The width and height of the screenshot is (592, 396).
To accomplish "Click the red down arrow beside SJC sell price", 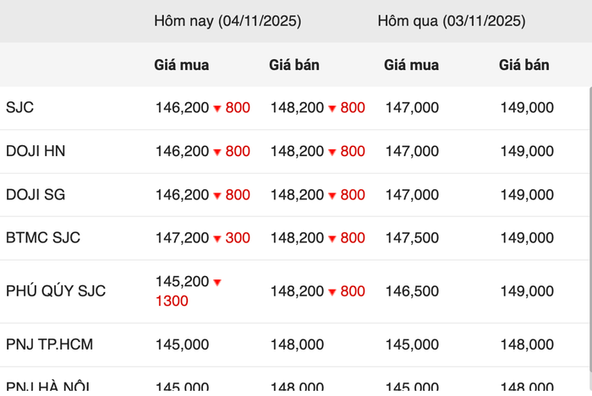I will pos(332,109).
